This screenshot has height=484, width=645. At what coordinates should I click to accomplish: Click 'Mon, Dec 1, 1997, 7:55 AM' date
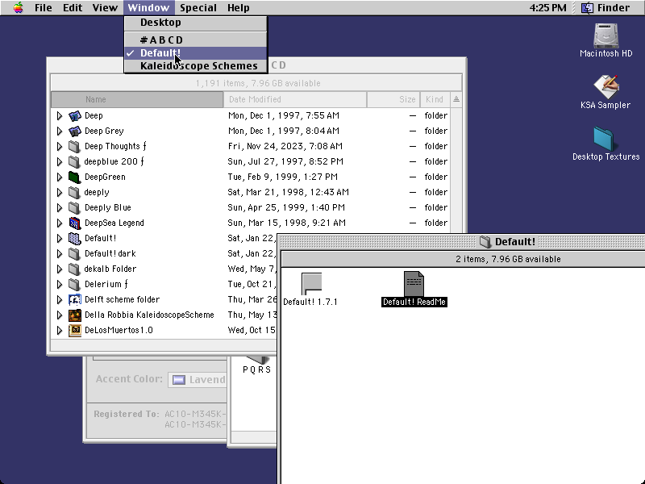coord(284,115)
